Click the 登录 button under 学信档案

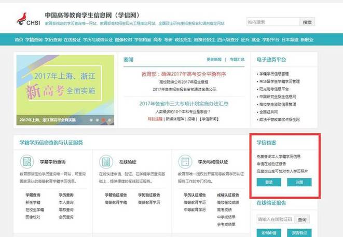click(x=269, y=182)
